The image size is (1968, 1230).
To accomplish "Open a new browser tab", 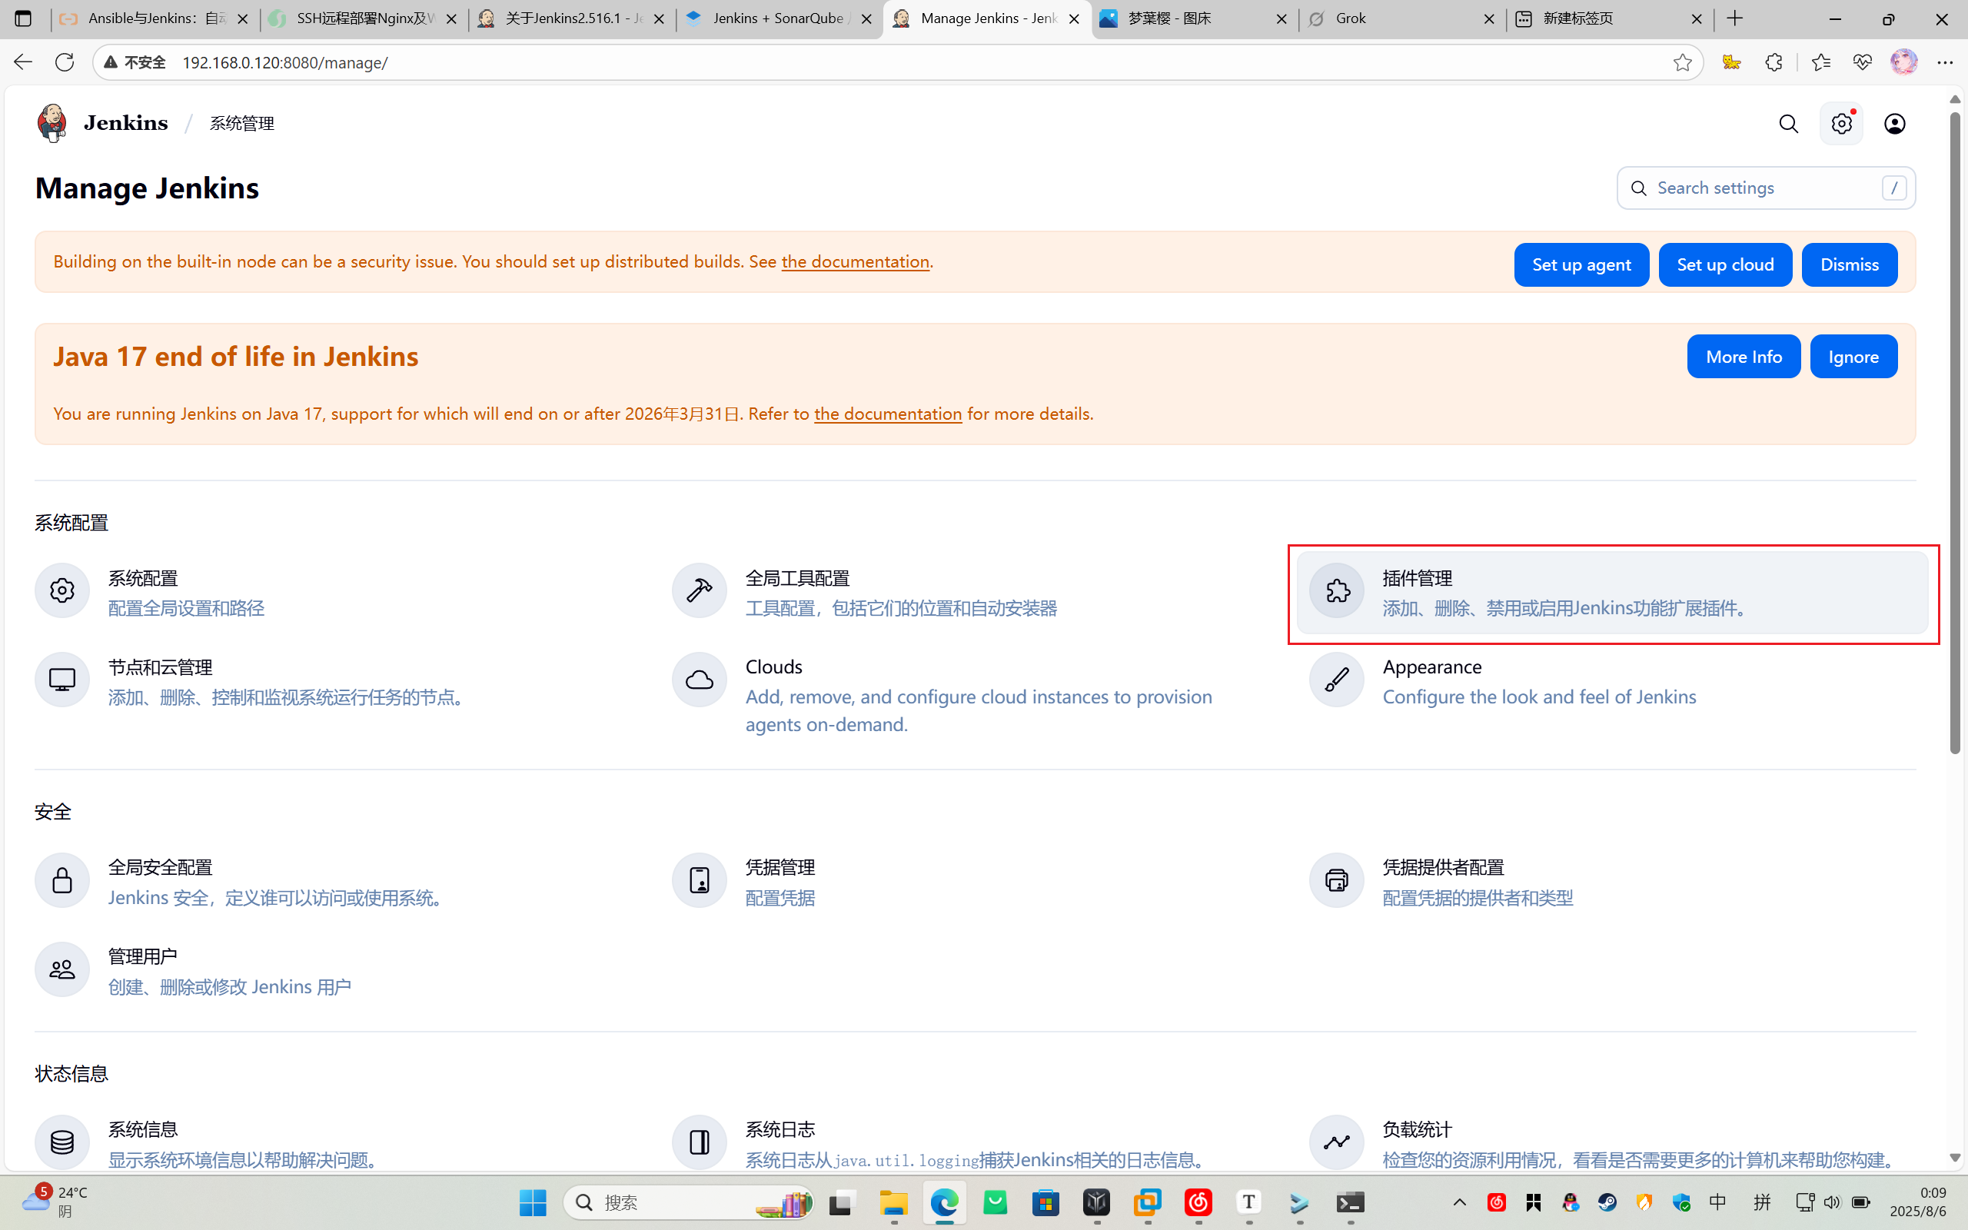I will click(1734, 18).
